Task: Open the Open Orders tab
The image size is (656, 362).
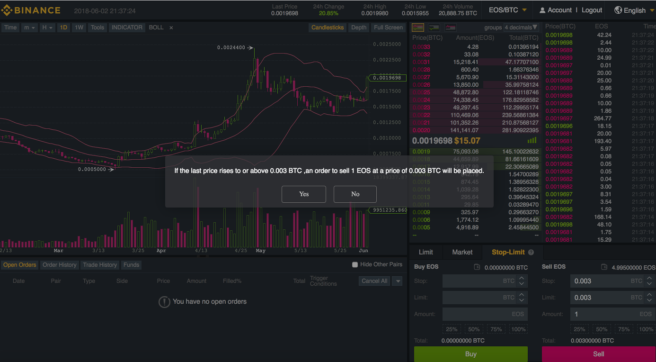Action: [x=20, y=265]
